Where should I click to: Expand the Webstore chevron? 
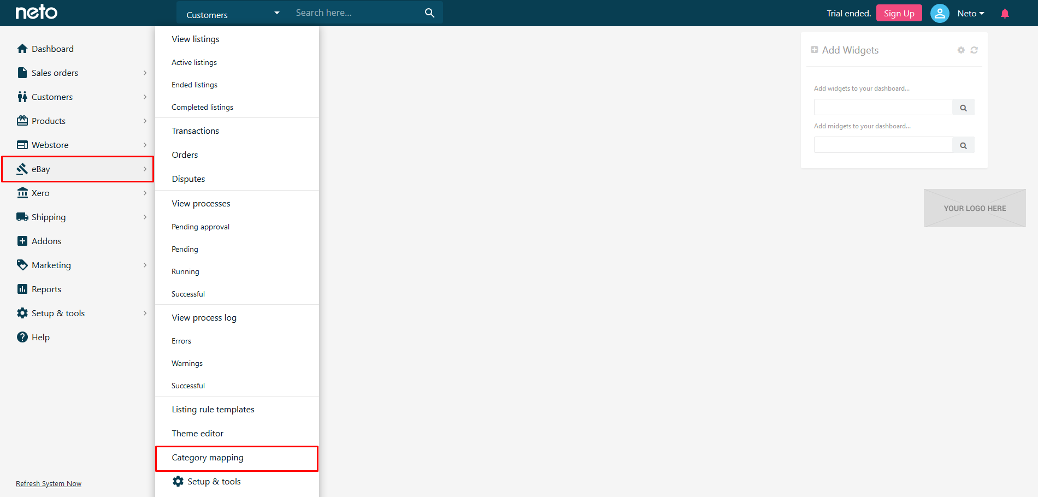click(145, 145)
